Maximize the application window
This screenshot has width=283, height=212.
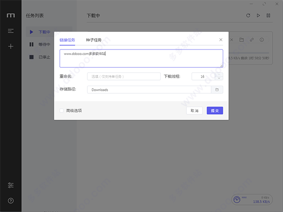click(264, 4)
